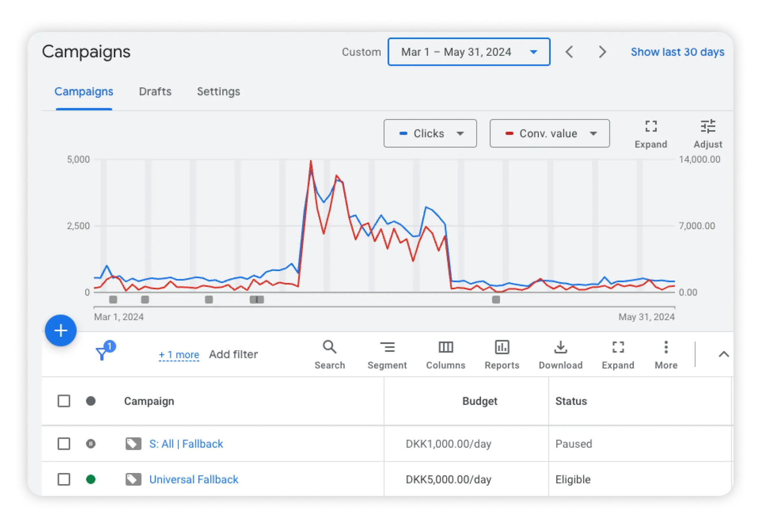Viewport: 761px width, 528px height.
Task: Open the Segment menu
Action: point(387,355)
